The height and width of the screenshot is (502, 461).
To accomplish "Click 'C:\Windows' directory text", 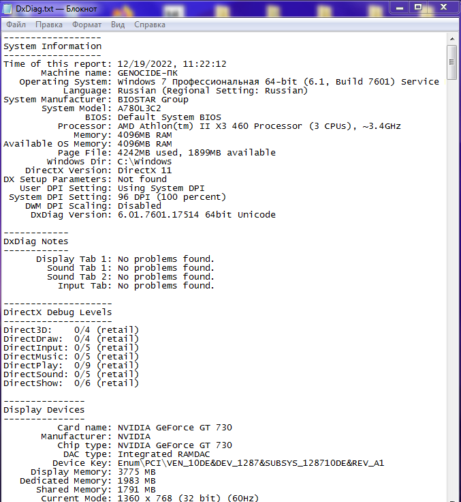I will click(144, 162).
